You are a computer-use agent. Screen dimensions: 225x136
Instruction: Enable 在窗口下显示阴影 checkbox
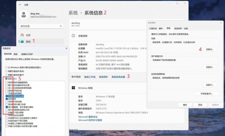(7, 112)
